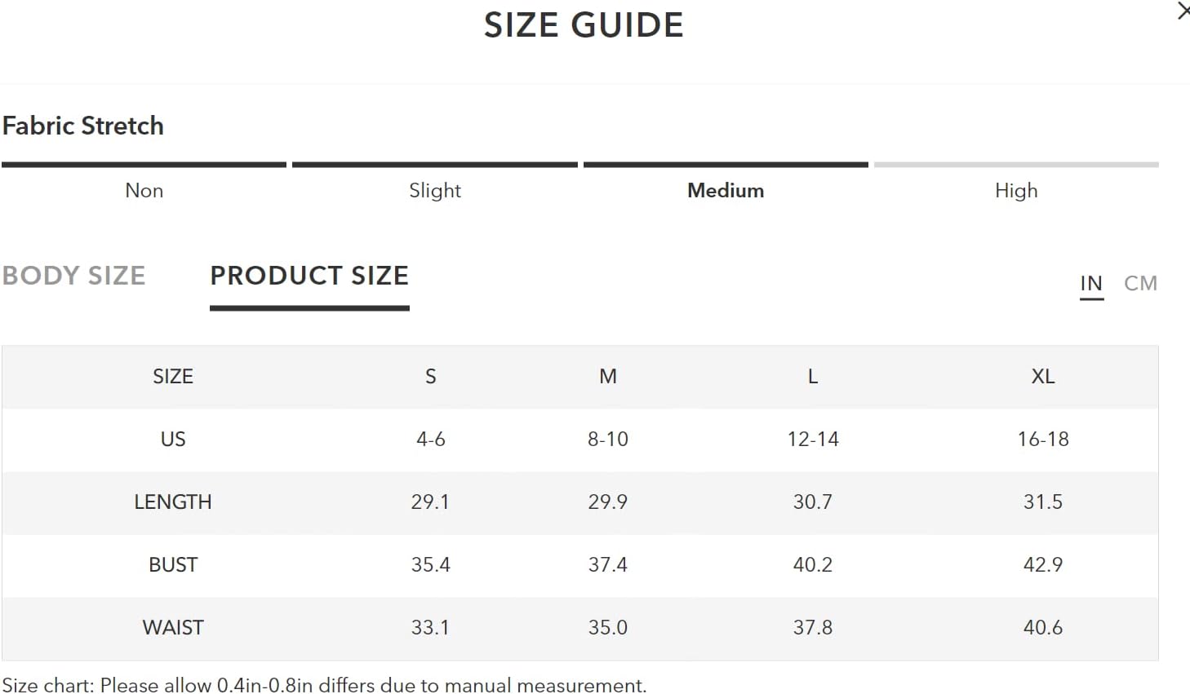1190x694 pixels.
Task: Select the US 8-10 size cell
Action: pyautogui.click(x=608, y=439)
